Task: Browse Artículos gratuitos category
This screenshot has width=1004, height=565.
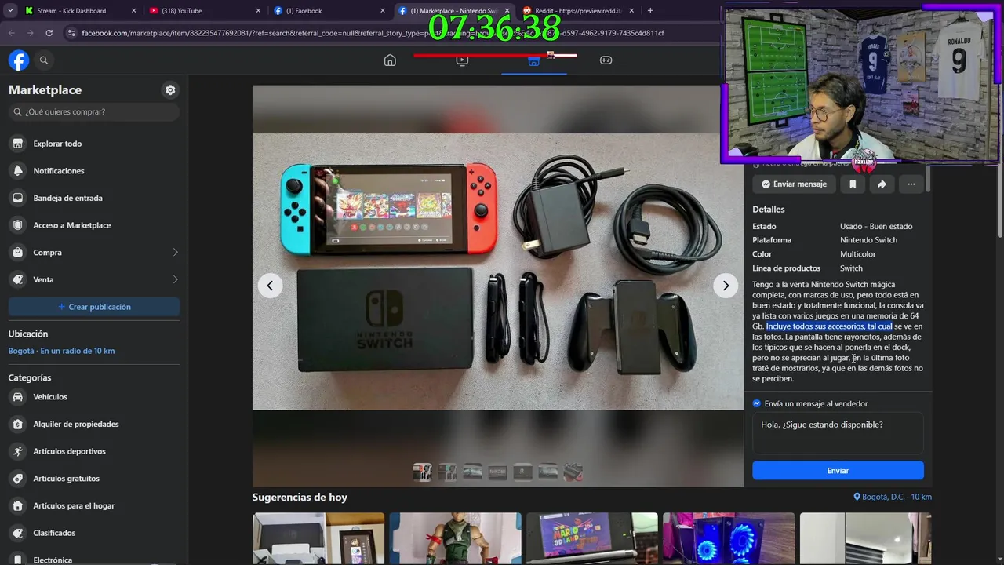Action: tap(94, 479)
